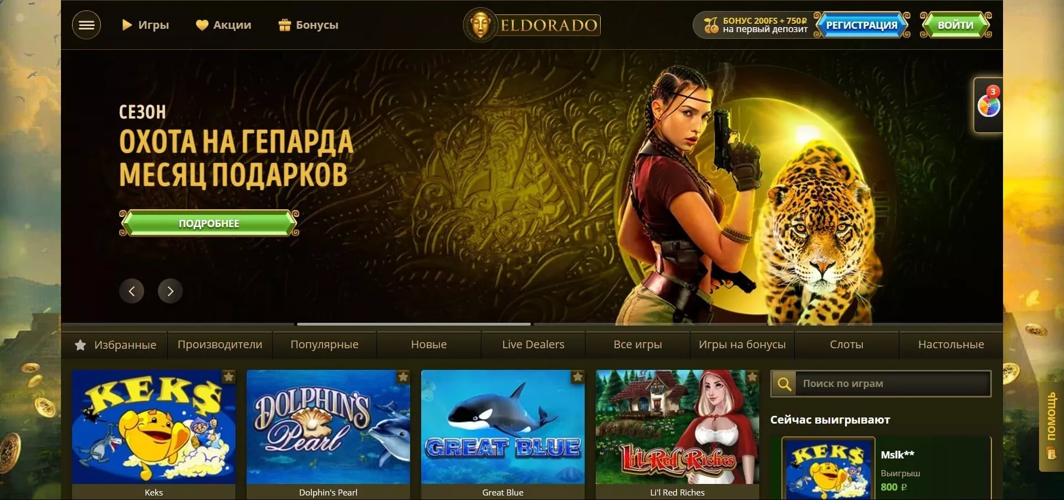
Task: Open the fortune wheel widget
Action: pos(989,105)
